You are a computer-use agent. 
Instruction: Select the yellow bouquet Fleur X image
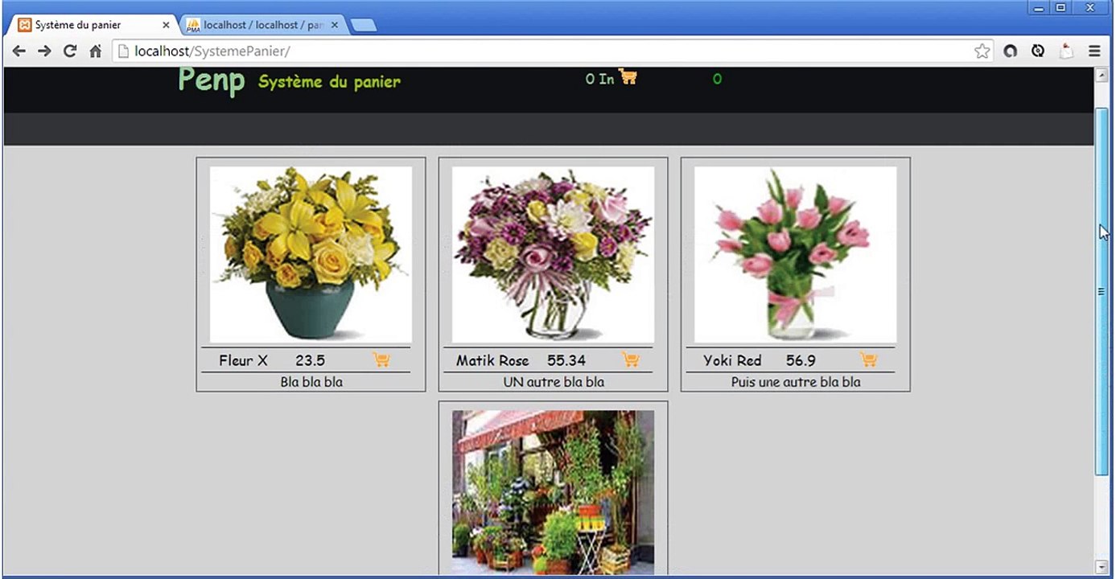click(x=311, y=254)
